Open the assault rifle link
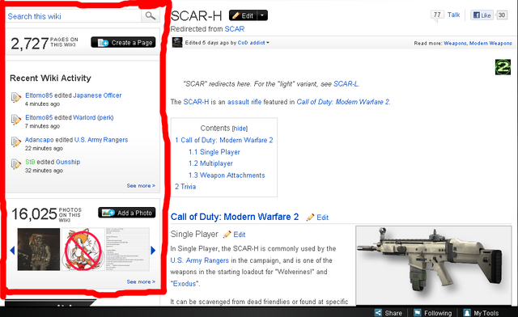Screen dimensions: 518x317 (244, 102)
